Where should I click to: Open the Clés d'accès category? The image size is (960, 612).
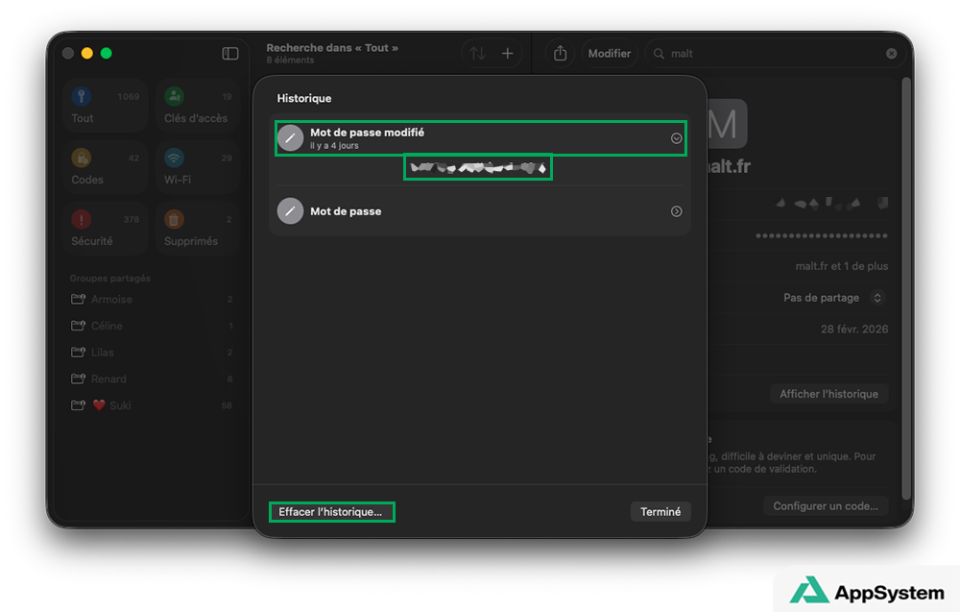pos(199,106)
